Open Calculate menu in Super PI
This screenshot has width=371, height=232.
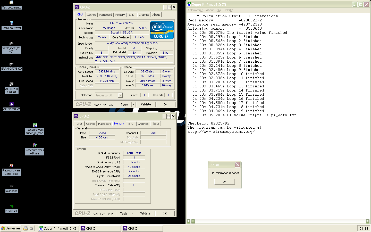(195, 10)
